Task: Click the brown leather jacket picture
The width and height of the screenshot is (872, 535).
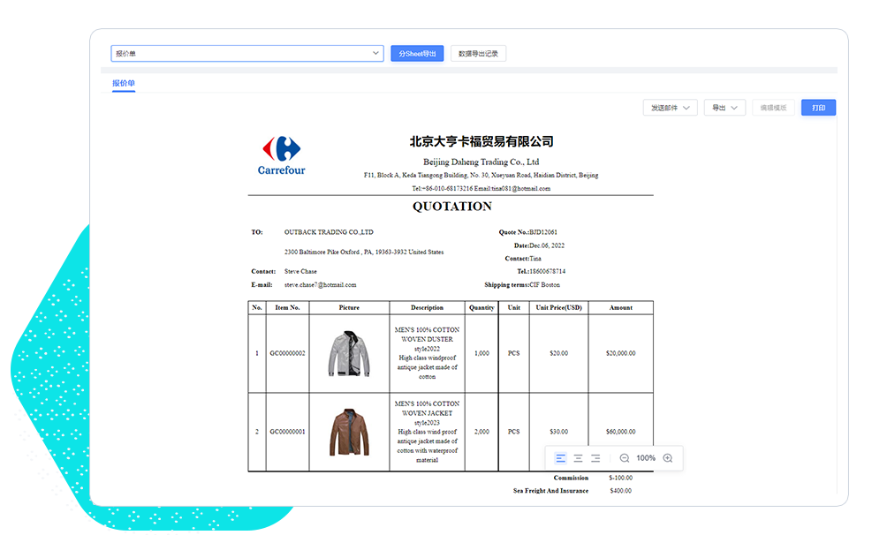Action: (x=349, y=433)
